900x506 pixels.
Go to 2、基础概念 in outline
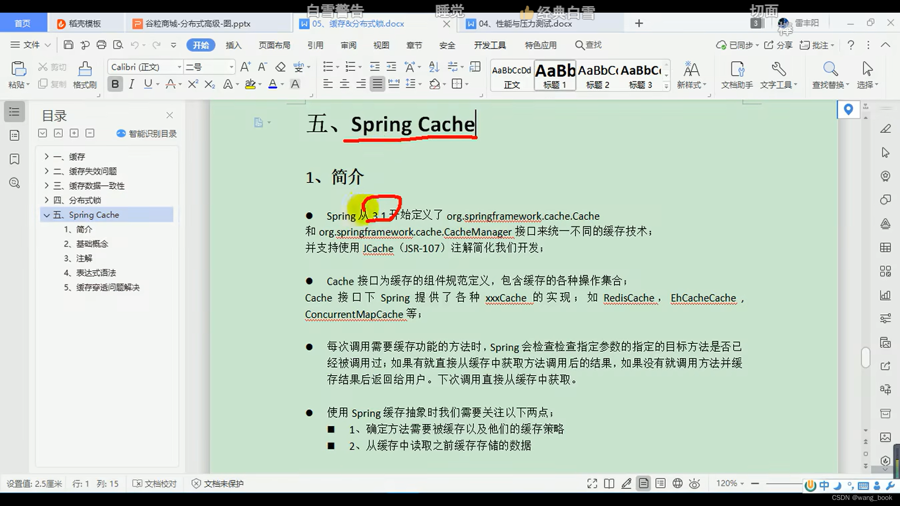(86, 244)
